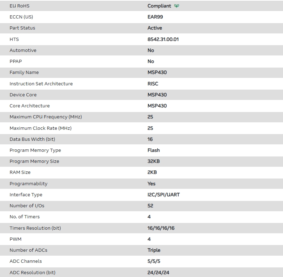Click the Number of I/Os value 52

pyautogui.click(x=150, y=206)
